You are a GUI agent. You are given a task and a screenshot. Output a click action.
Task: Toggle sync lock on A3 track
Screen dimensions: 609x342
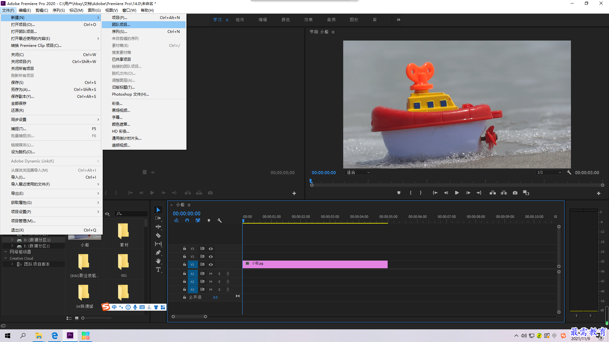tap(202, 289)
